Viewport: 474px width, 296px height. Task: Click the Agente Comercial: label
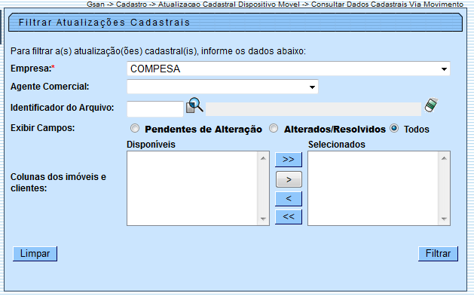click(x=50, y=87)
